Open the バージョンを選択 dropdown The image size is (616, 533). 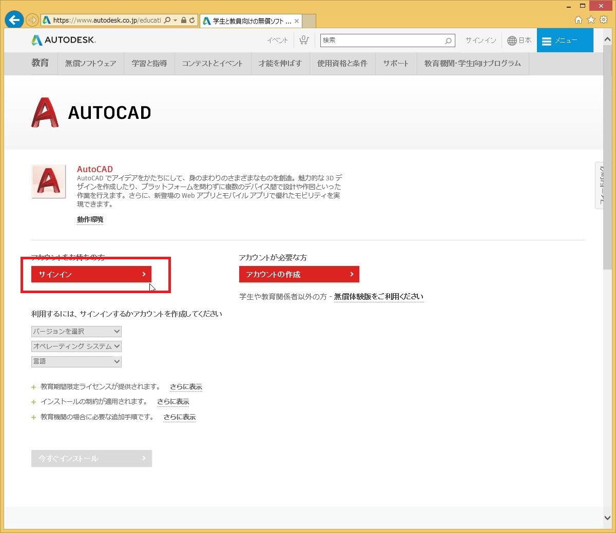tap(76, 332)
